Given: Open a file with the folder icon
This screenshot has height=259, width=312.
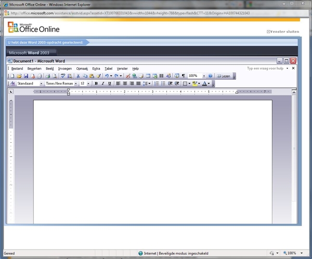Looking at the screenshot, I should [19, 76].
